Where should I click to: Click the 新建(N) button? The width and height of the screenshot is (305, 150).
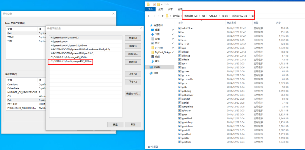tap(133, 38)
